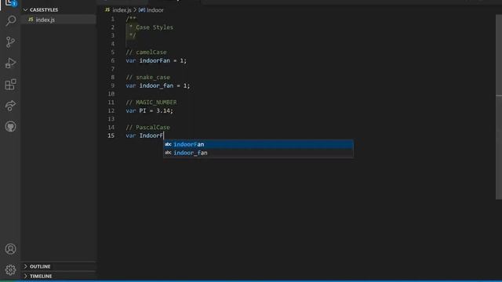Click the 'var indoor_fan = 1;' line
The image size is (502, 282).
click(158, 85)
